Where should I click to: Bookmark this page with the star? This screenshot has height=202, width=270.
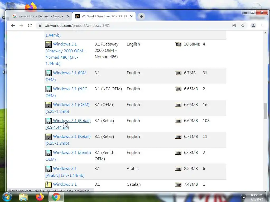(243, 26)
